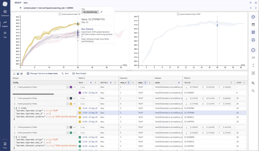The image size is (259, 151).
Task: Collapse green group's '3 items' JSON tree
Action: click(14, 137)
